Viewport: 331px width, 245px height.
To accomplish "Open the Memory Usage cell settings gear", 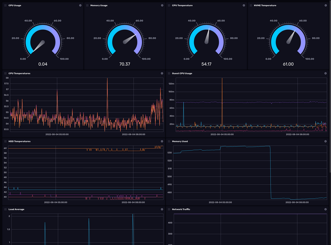I will [162, 5].
